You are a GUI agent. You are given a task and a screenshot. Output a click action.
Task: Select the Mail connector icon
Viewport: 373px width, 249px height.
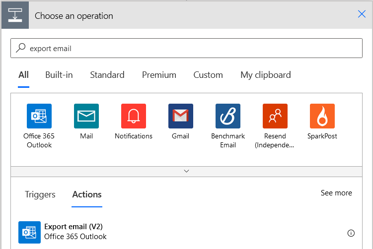[x=86, y=116]
